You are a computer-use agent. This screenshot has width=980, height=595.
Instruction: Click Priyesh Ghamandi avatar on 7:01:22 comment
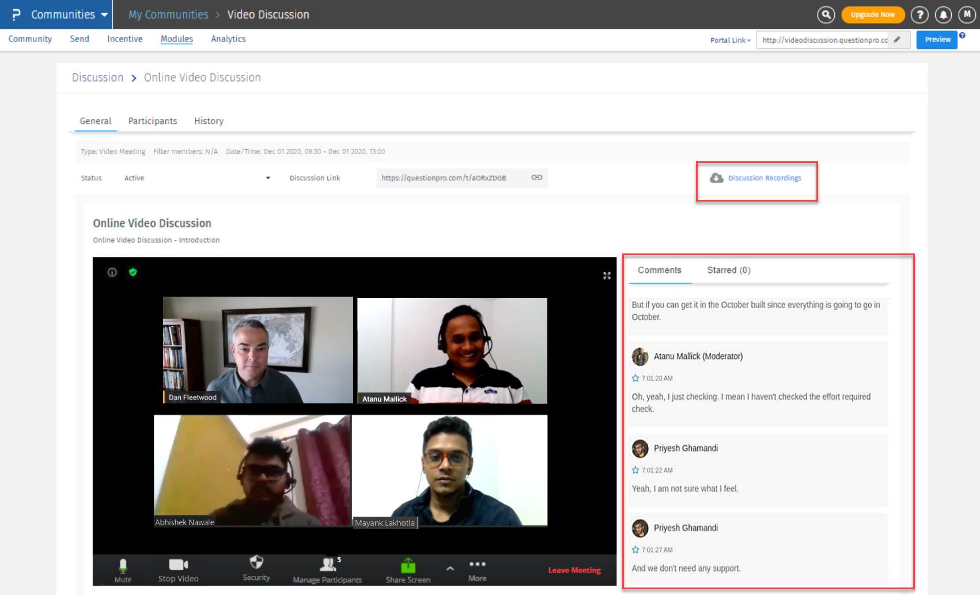pyautogui.click(x=640, y=448)
